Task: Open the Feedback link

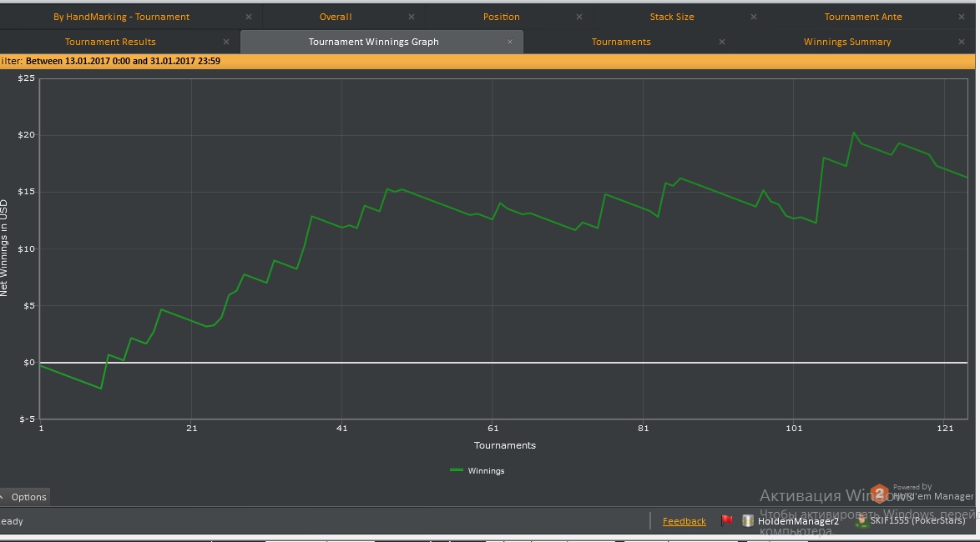Action: [684, 521]
